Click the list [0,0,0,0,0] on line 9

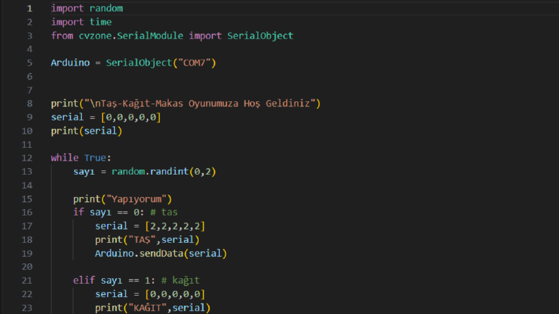click(x=131, y=117)
